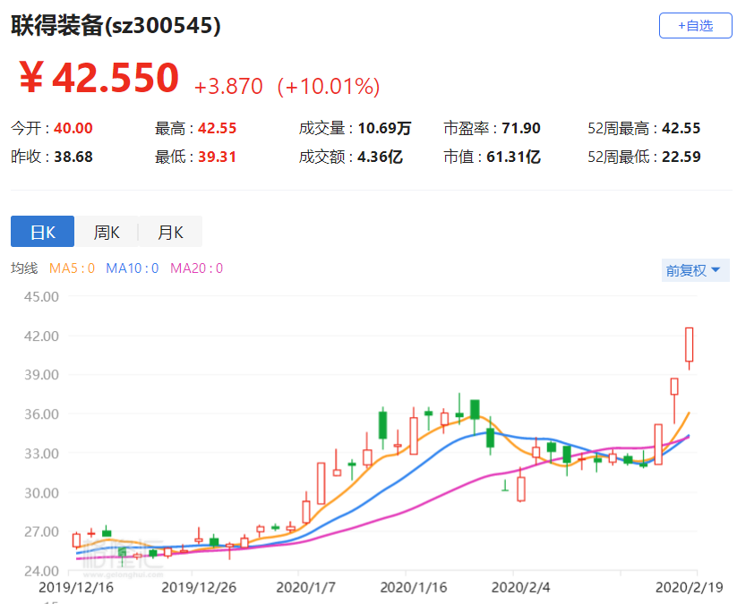Screen dimensions: 737x604
Task: Click the 市盈率 value 71.90
Action: click(x=521, y=128)
